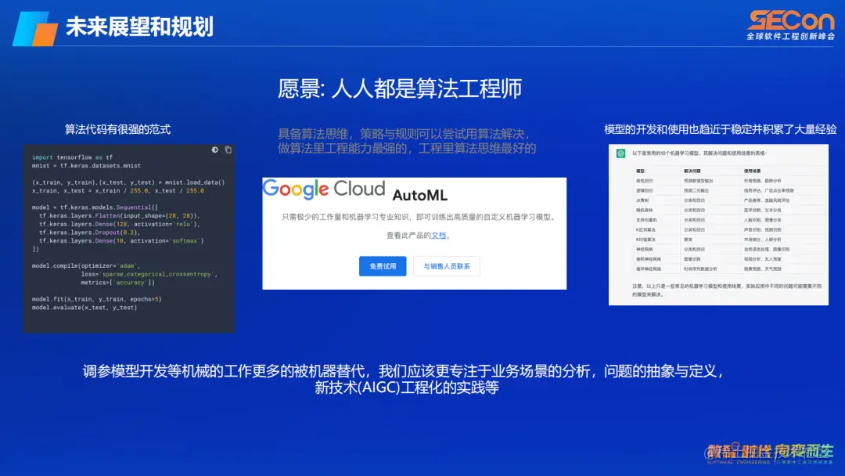
Task: Click the AutoML heading text
Action: coord(420,195)
